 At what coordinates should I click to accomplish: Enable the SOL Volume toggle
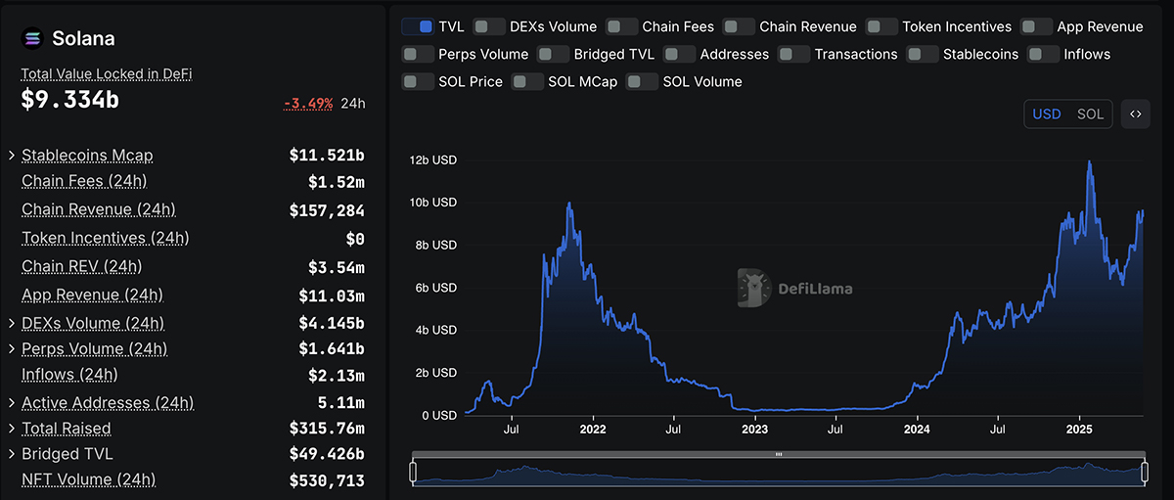coord(643,81)
